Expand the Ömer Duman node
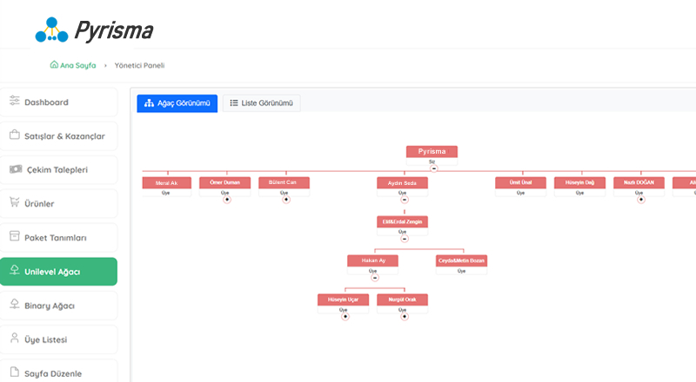The width and height of the screenshot is (696, 382). [226, 199]
